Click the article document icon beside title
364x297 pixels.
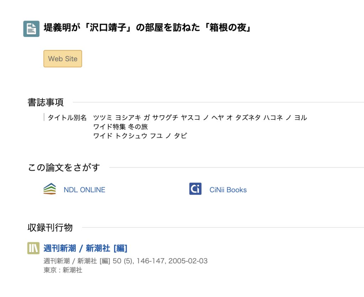[x=31, y=29]
